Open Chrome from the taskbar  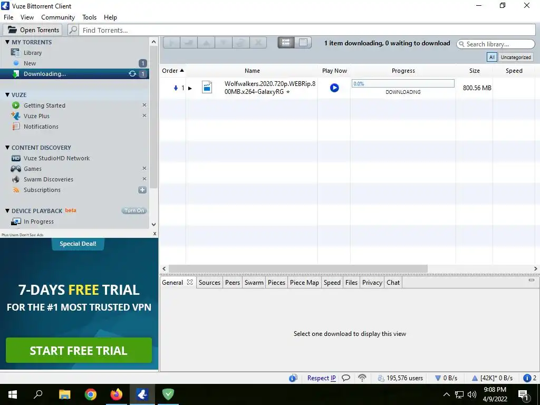tap(91, 394)
